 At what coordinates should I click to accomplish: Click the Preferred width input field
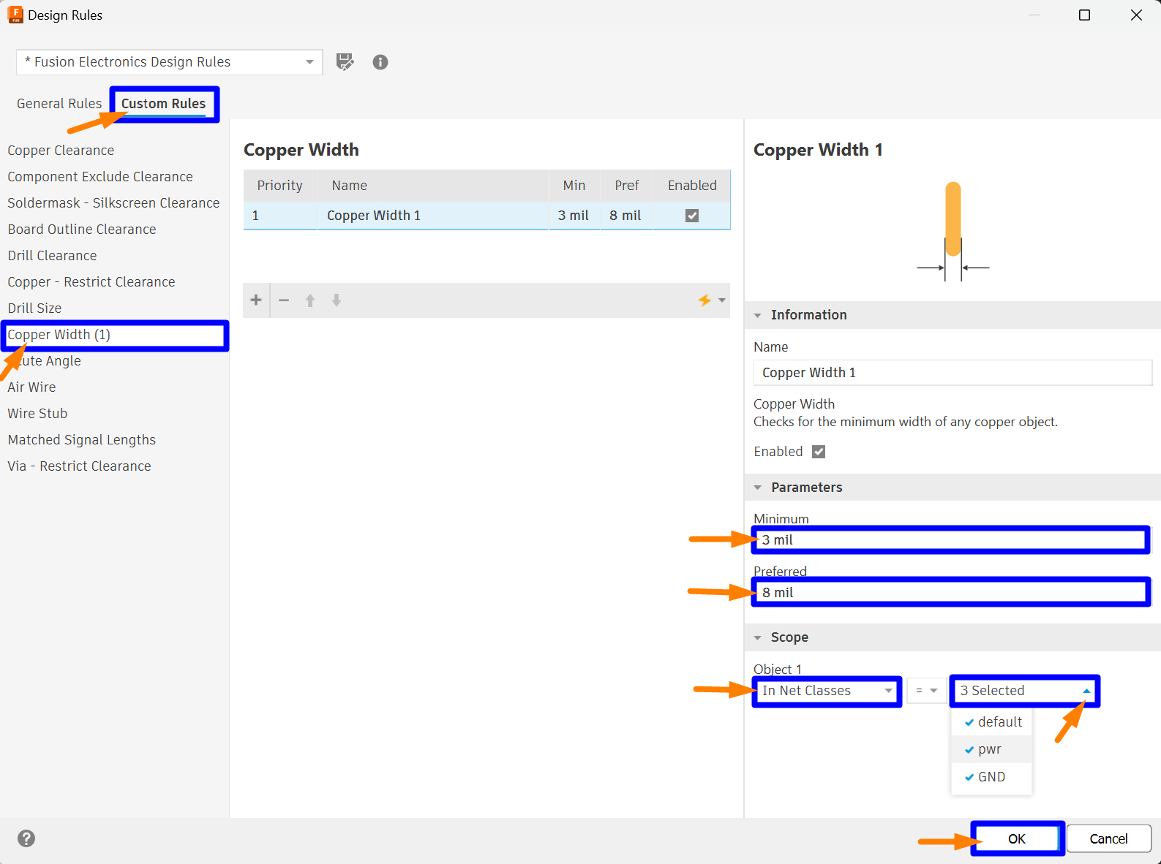tap(951, 593)
